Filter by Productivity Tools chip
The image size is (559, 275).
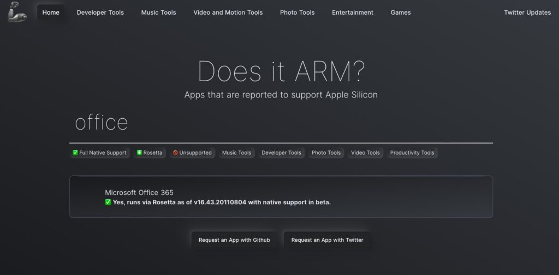pyautogui.click(x=412, y=152)
